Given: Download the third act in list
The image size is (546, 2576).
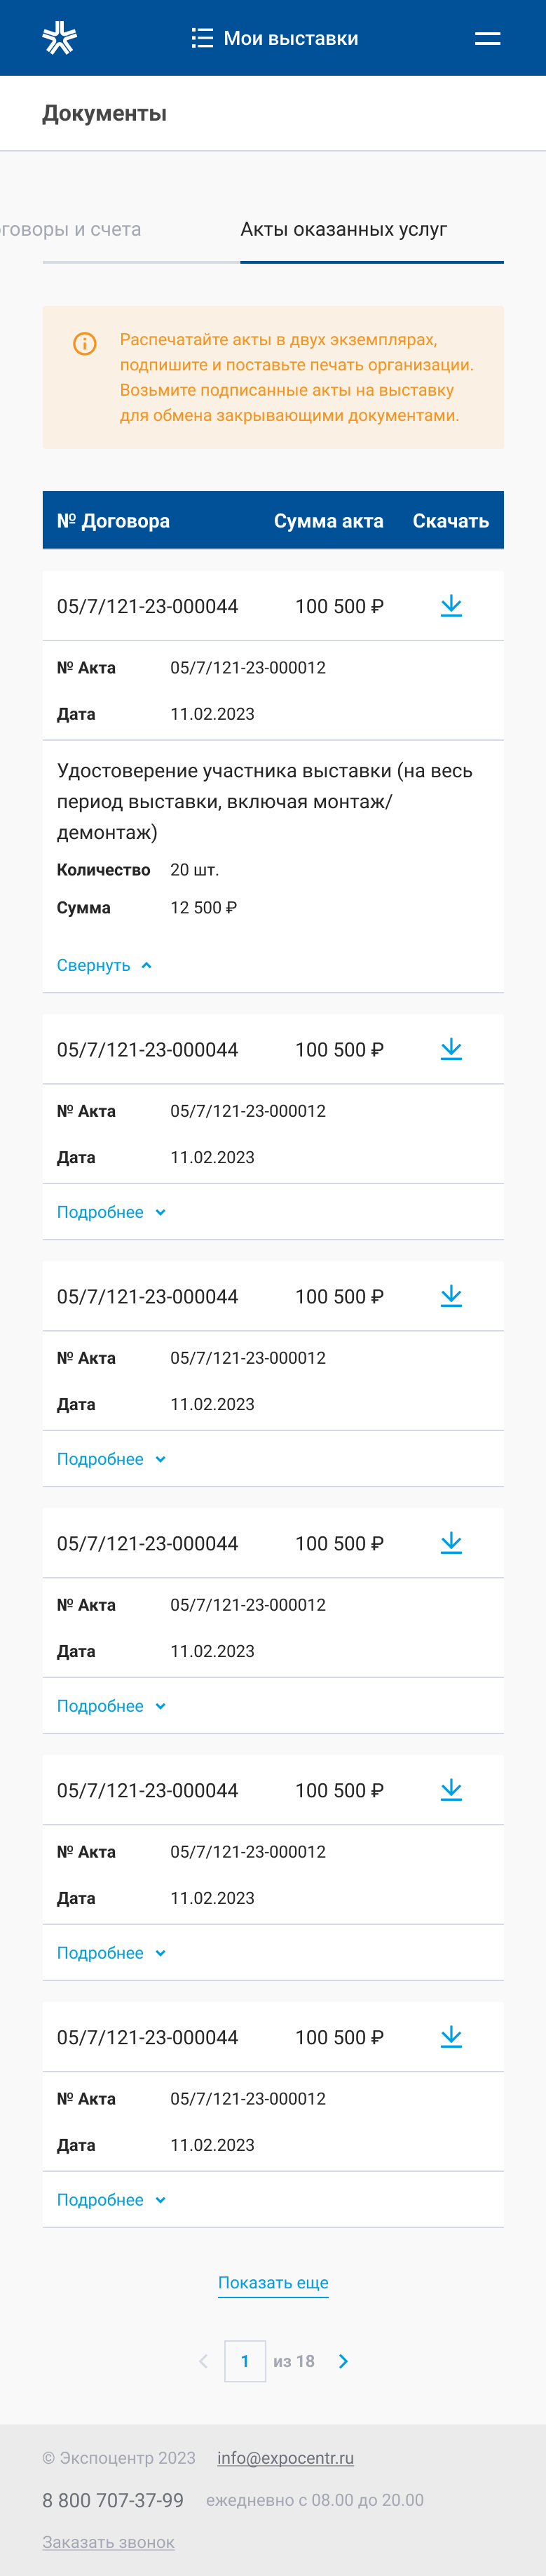Looking at the screenshot, I should tap(451, 1296).
